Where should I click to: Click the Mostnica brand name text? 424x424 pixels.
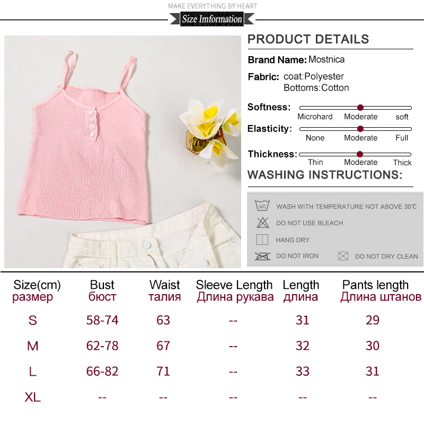pos(326,59)
